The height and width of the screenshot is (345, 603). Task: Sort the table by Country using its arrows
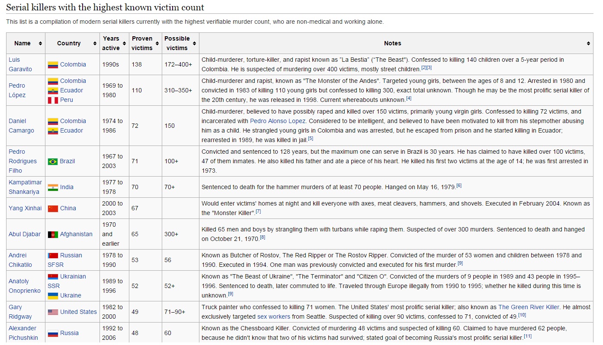point(95,44)
